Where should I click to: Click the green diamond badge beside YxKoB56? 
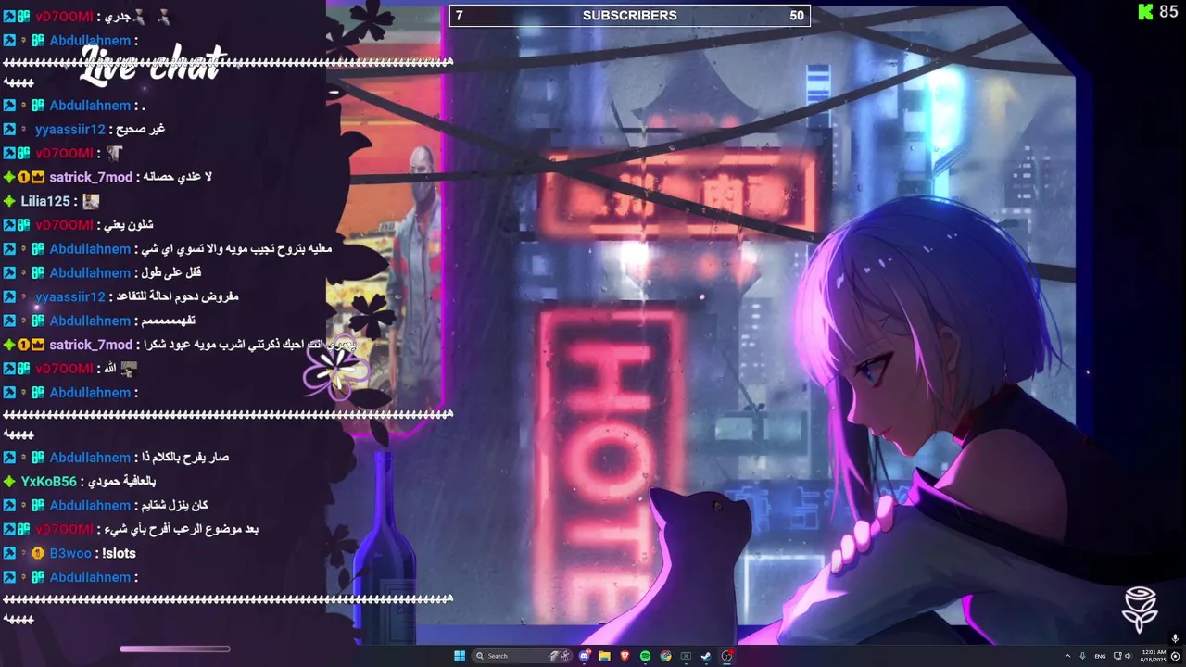pos(9,482)
